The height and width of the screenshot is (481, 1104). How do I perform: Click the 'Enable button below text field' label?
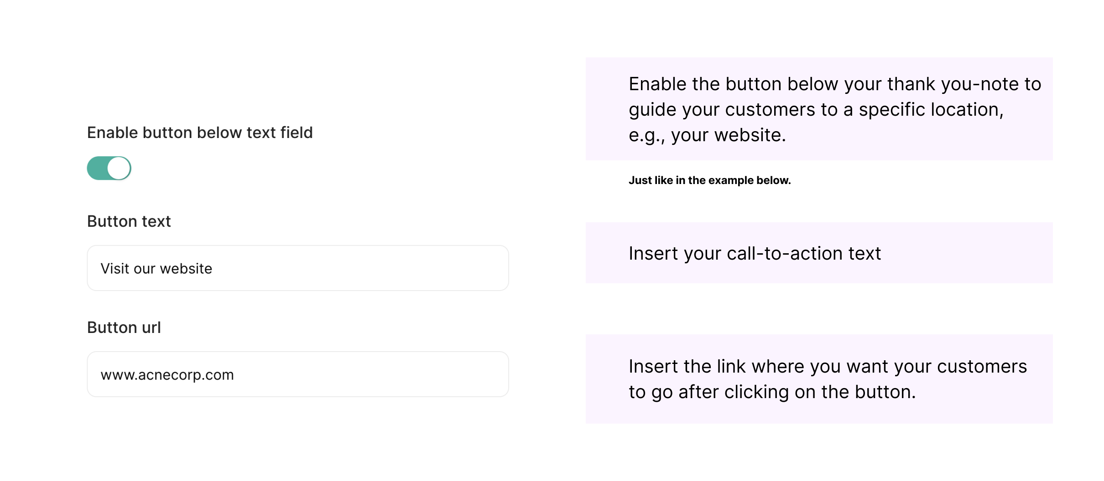[200, 133]
